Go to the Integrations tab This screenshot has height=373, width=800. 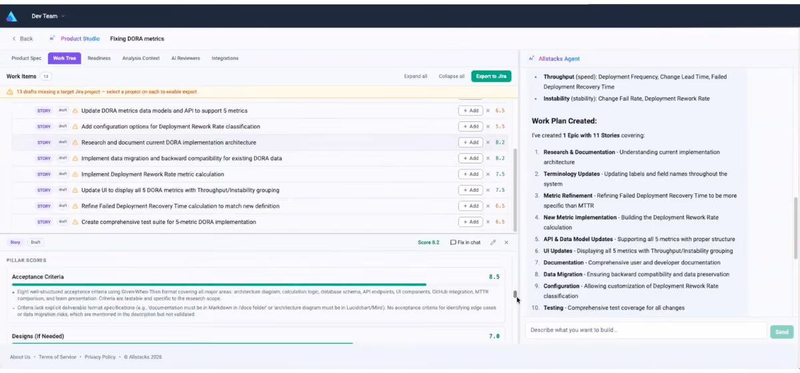click(225, 58)
